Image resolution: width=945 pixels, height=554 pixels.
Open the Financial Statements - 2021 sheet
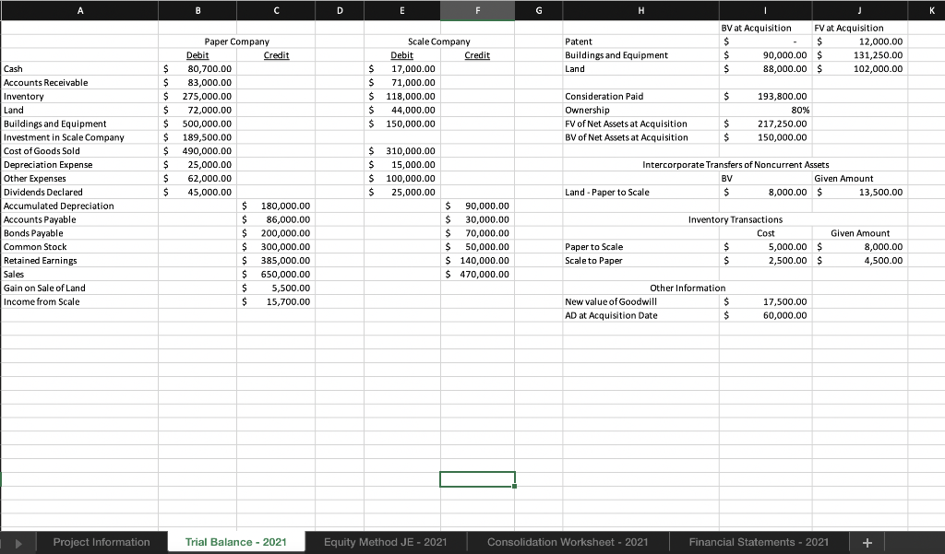[x=759, y=542]
